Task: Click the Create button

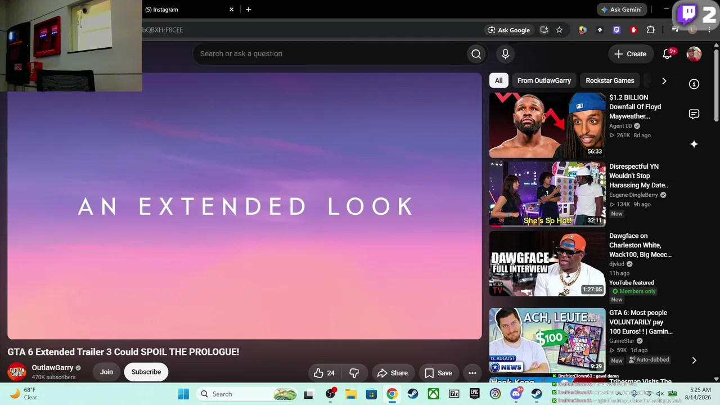Action: click(631, 54)
